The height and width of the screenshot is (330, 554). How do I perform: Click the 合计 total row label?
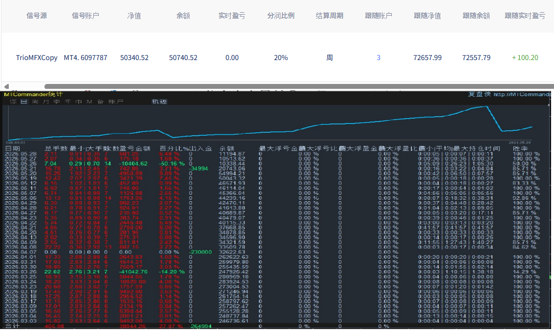(12, 326)
